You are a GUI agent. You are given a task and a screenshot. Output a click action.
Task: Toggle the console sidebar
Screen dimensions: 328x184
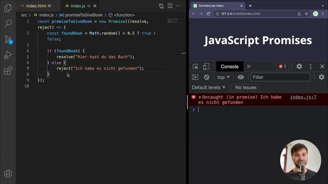click(x=195, y=77)
